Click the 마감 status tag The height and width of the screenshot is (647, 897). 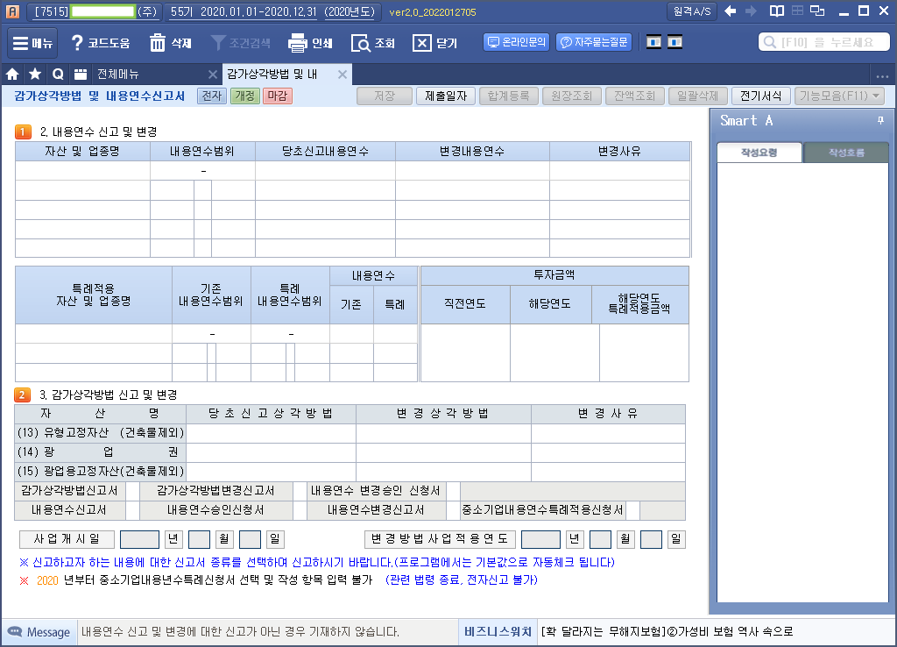pyautogui.click(x=278, y=96)
